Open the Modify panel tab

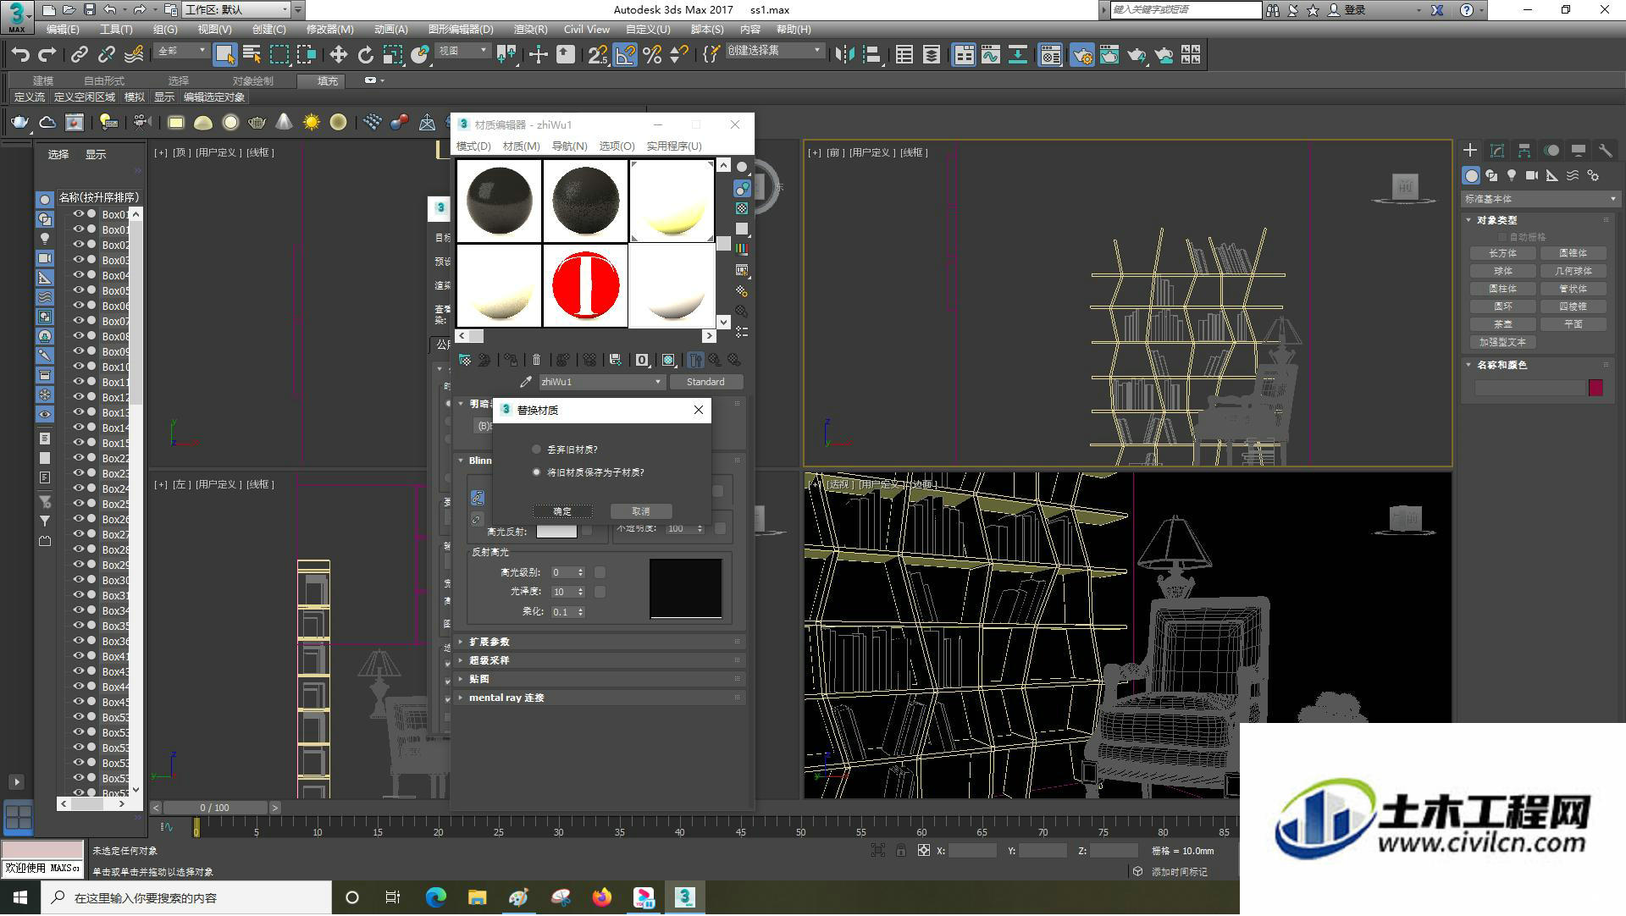1497,150
